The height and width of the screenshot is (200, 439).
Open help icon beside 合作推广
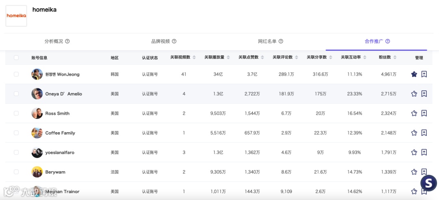point(388,41)
